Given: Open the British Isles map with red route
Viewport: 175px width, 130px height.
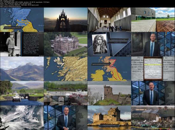Looking at the screenshot, I should point(109,69).
